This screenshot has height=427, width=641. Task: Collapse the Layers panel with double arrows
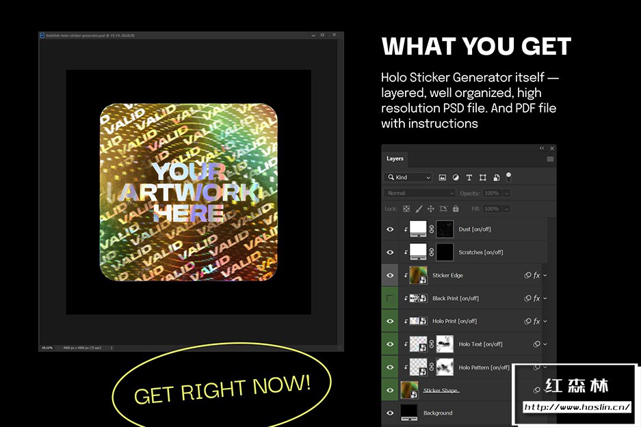click(x=542, y=148)
